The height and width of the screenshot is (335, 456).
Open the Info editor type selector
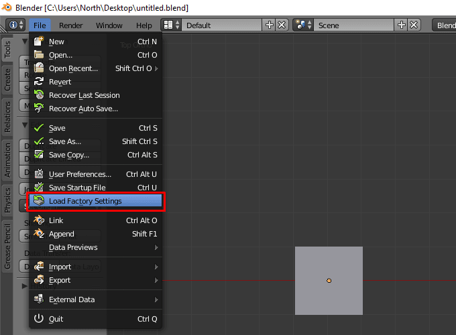coord(15,25)
